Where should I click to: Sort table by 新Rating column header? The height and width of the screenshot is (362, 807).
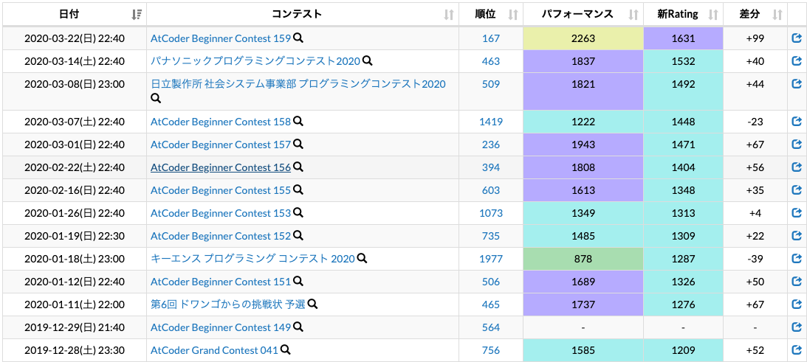coord(684,15)
